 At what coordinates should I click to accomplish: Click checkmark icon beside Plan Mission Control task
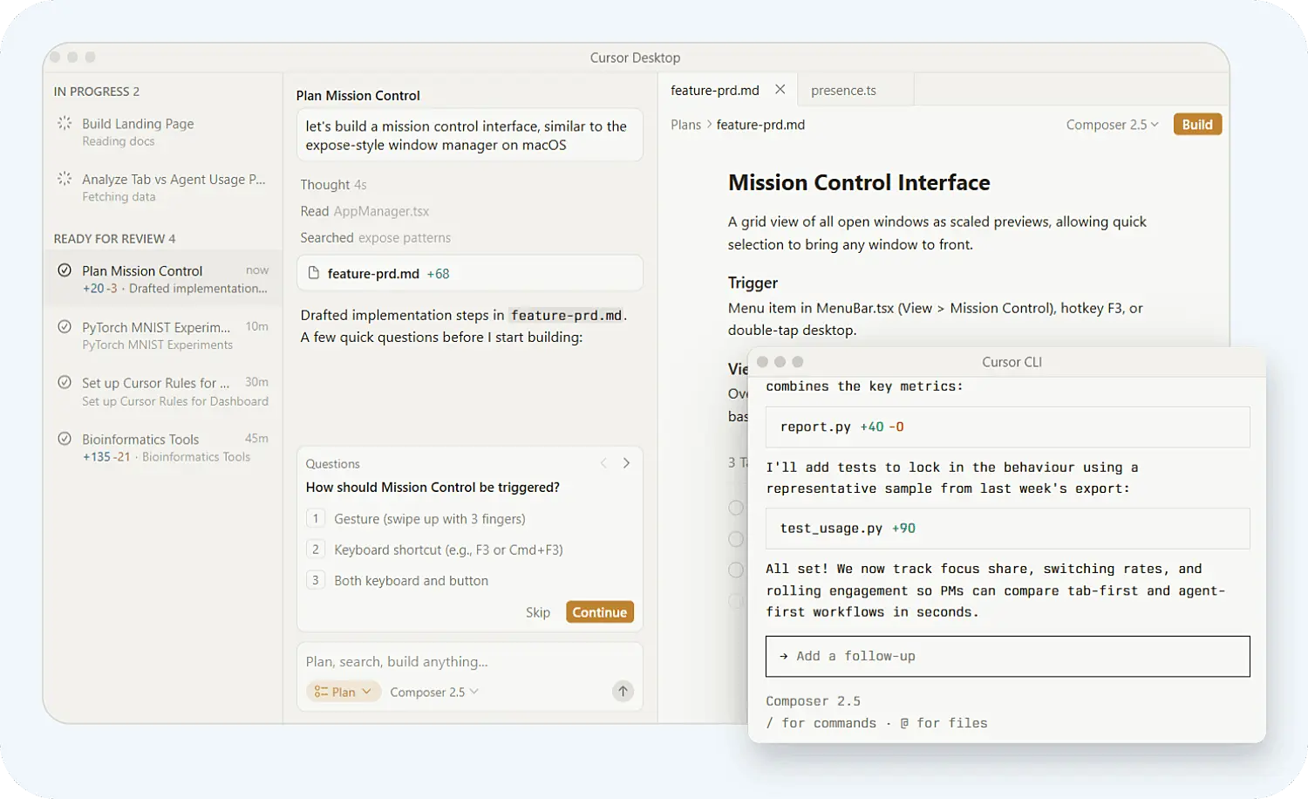pos(65,270)
